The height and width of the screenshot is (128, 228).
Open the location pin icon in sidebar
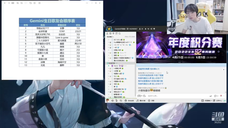pyautogui.click(x=113, y=34)
